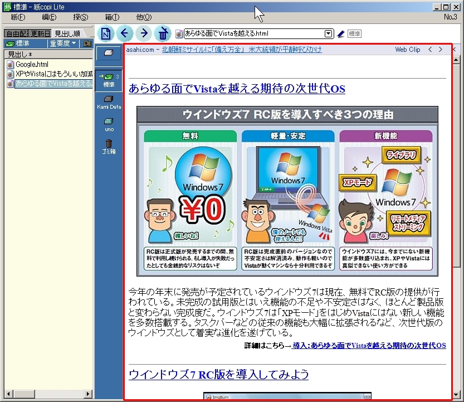The image size is (464, 402).
Task: Open the ゴミ箱 trash box
Action: [x=109, y=147]
